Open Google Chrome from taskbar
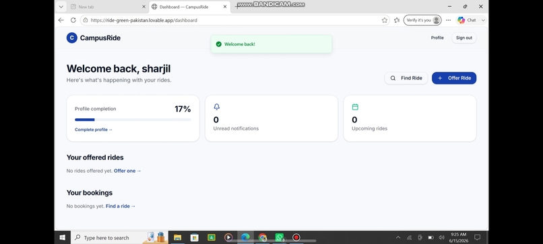 (x=262, y=237)
